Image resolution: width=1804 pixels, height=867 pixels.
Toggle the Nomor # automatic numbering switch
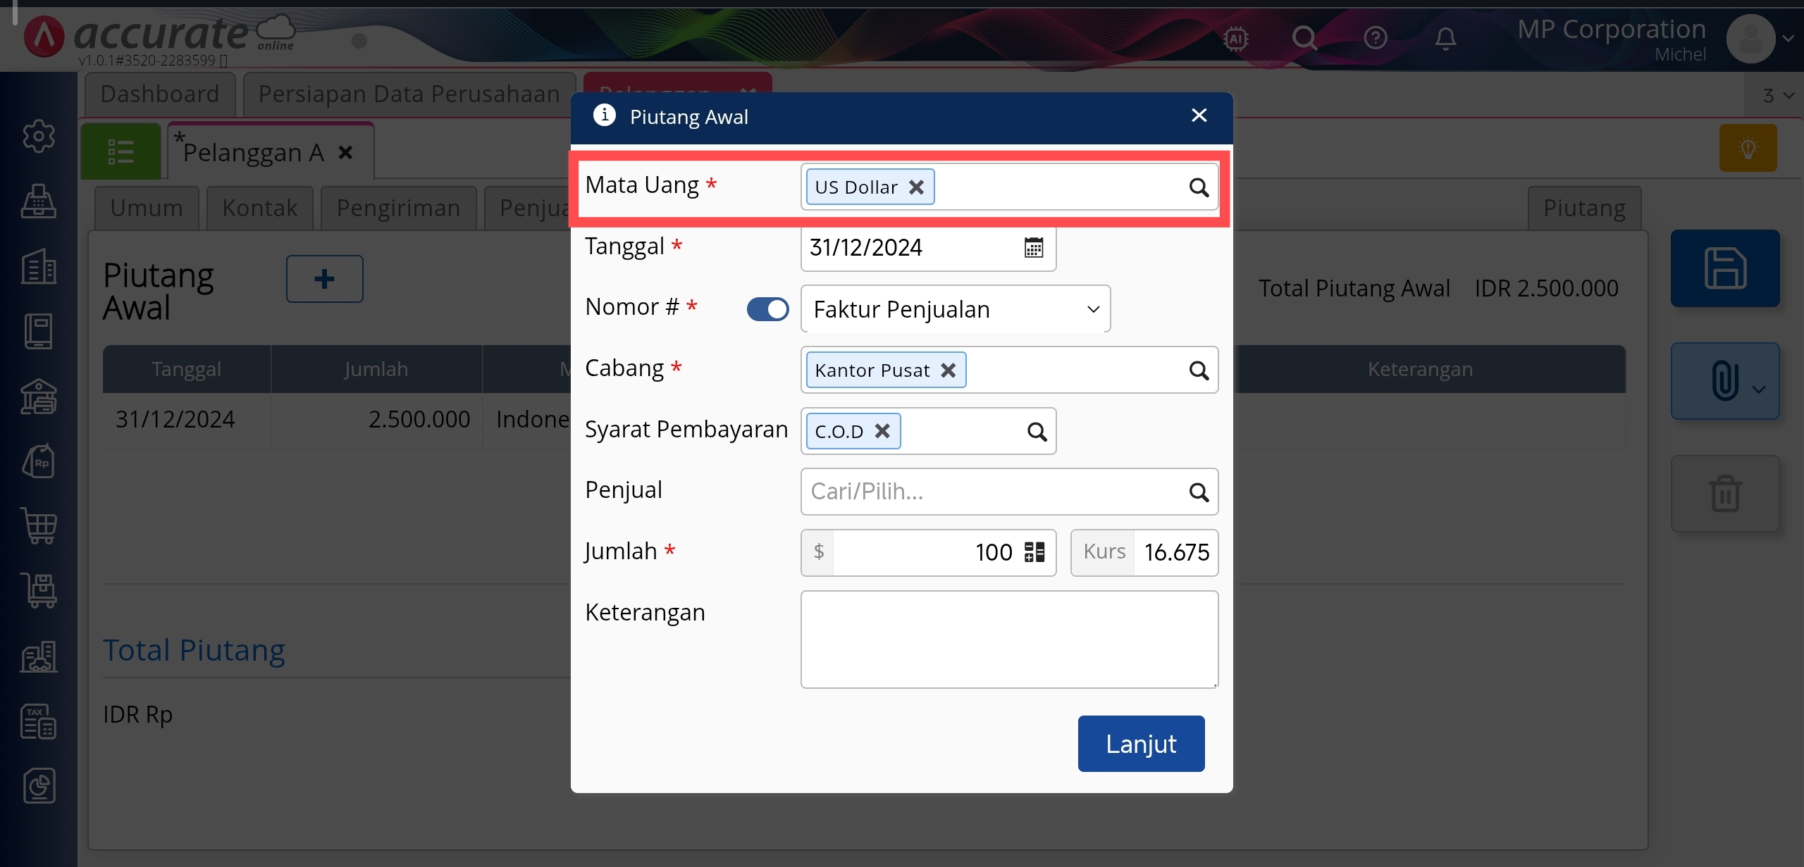pyautogui.click(x=767, y=309)
